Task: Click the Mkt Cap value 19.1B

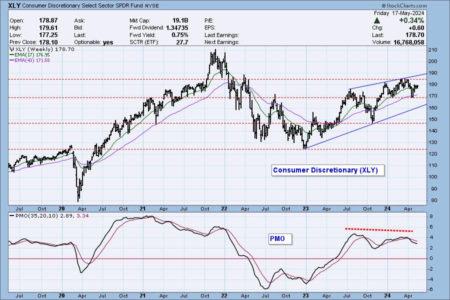Action: tap(180, 20)
